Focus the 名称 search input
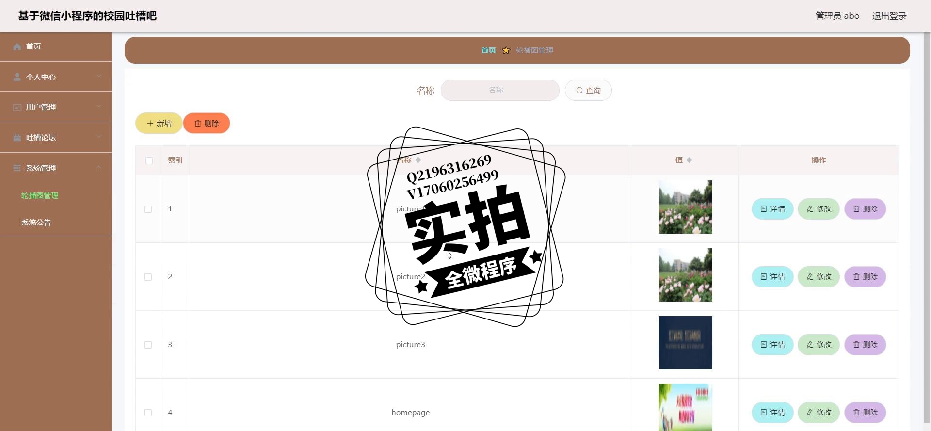This screenshot has width=931, height=431. click(500, 90)
